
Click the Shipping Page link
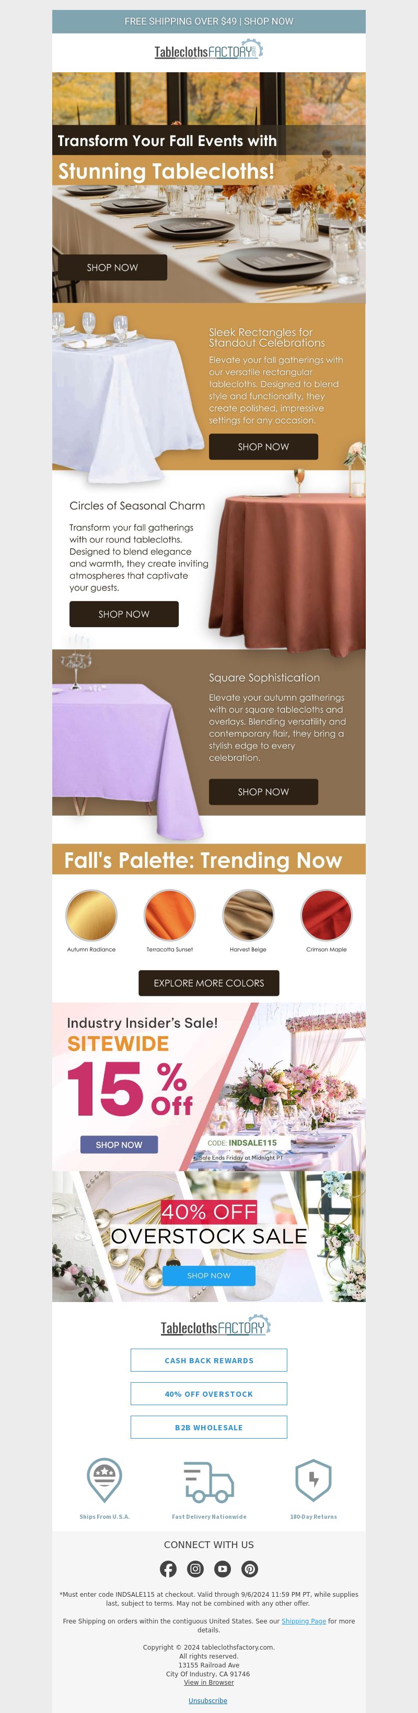click(303, 1621)
